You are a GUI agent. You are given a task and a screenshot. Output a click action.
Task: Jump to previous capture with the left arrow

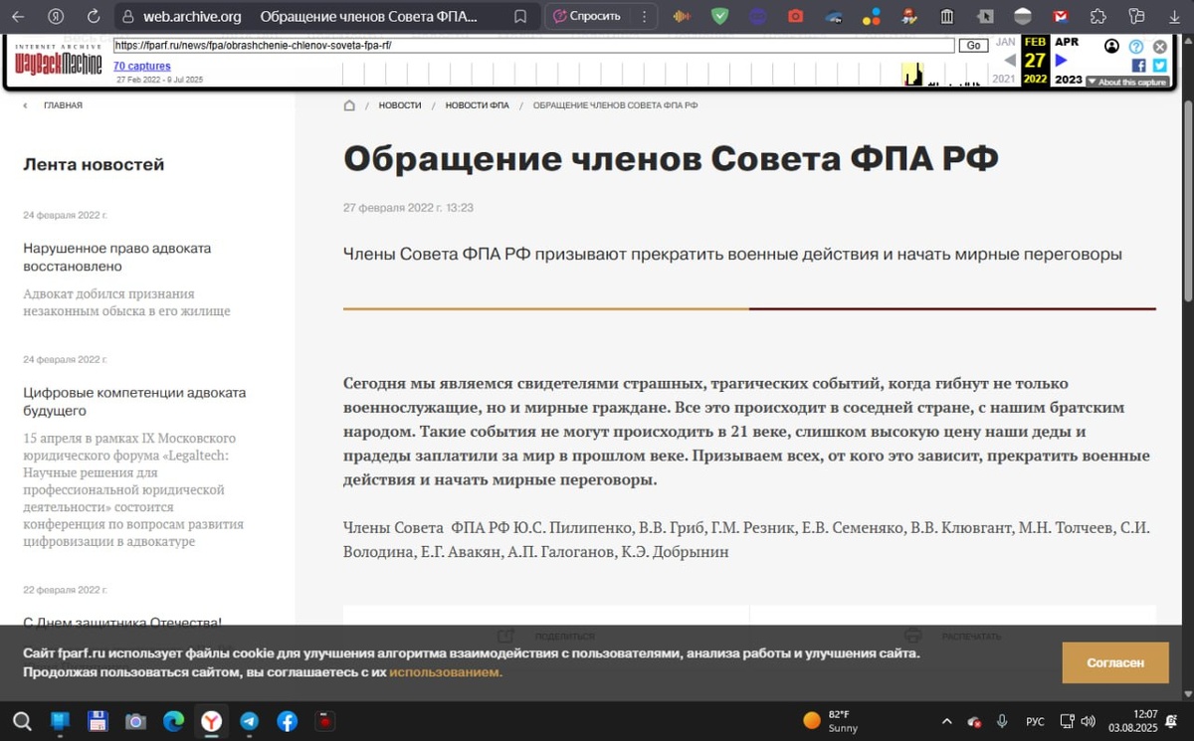coord(1009,61)
